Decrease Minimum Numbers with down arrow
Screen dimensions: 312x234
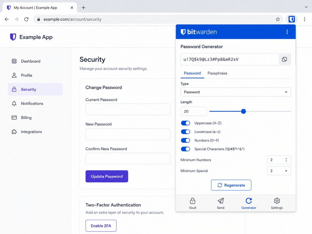pos(286,161)
